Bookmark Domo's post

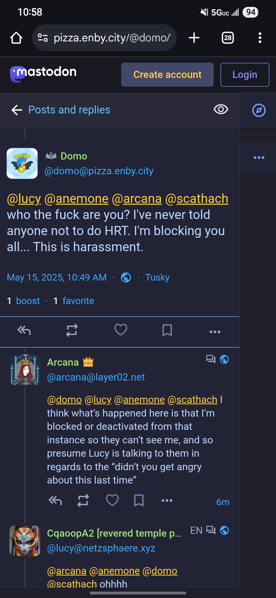167,331
